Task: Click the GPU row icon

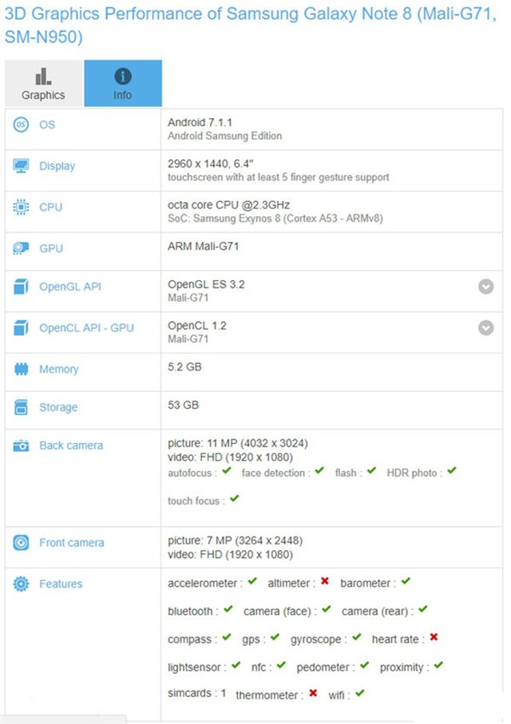Action: [21, 249]
